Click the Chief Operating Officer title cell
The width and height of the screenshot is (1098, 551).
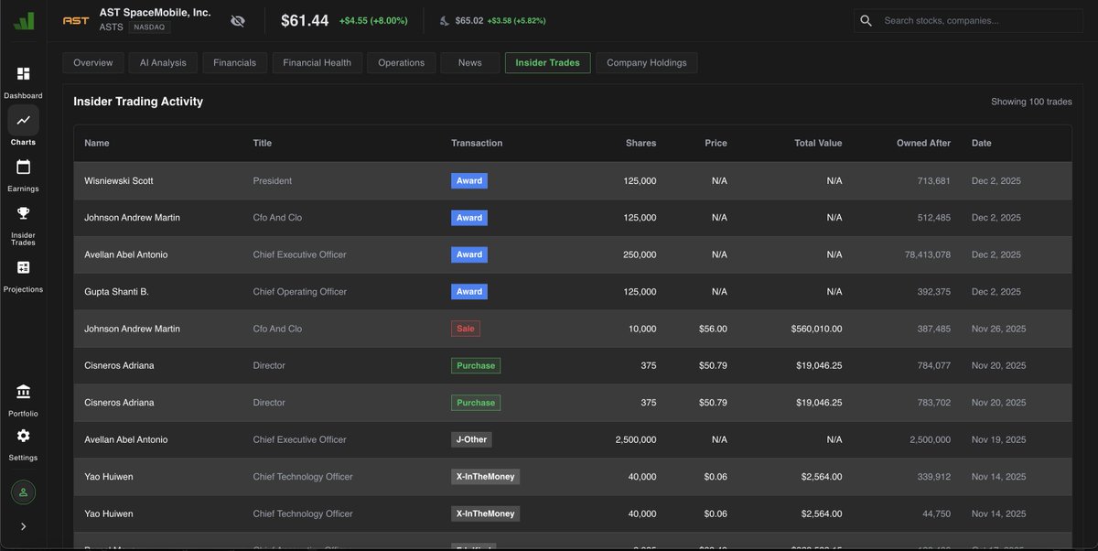[x=300, y=292]
